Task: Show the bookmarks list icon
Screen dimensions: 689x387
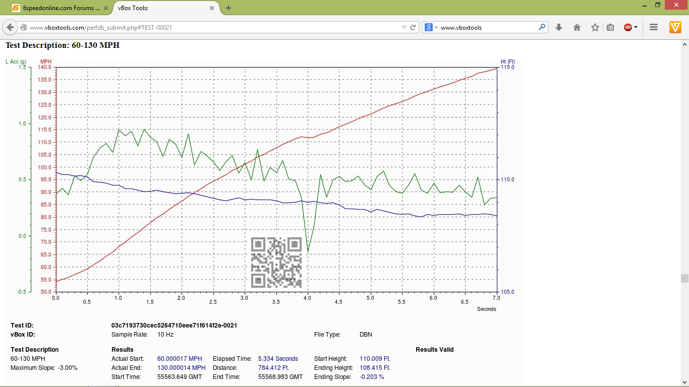Action: click(x=610, y=27)
